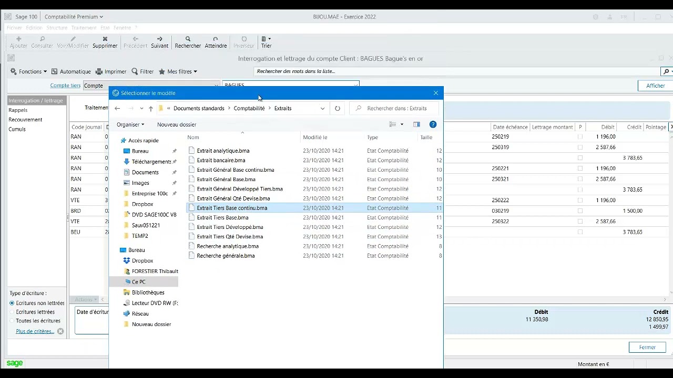Open the view options dropdown arrow
673x378 pixels.
pyautogui.click(x=402, y=124)
